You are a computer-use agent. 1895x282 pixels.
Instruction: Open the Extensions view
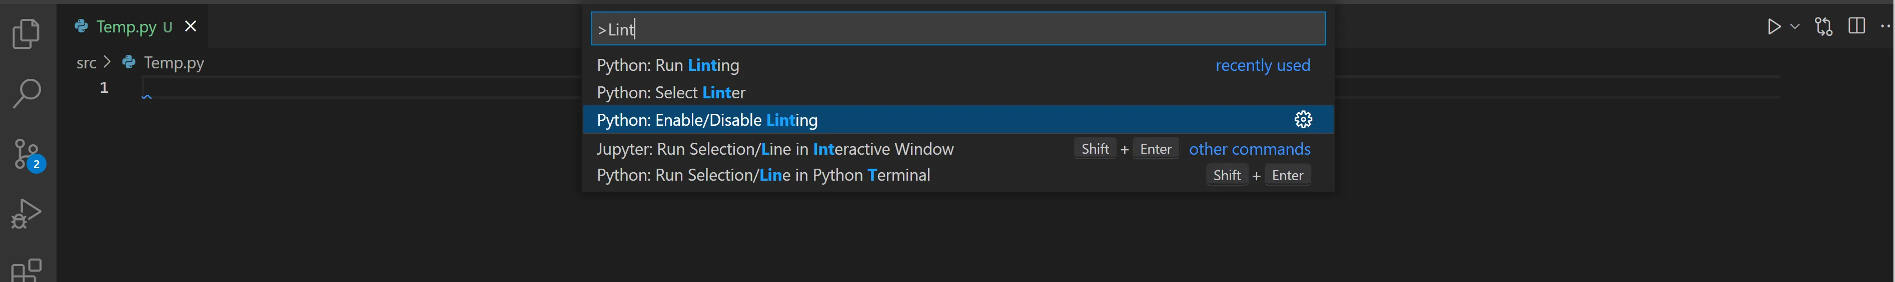coord(27,270)
